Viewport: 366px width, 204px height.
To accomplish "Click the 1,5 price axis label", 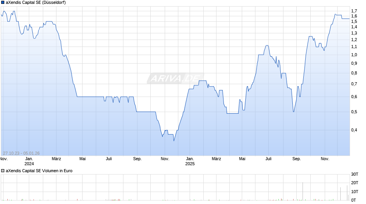I will point(354,21).
